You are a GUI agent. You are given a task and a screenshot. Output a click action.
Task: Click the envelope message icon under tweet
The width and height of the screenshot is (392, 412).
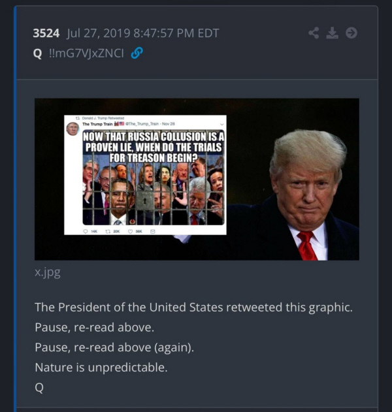tap(152, 232)
